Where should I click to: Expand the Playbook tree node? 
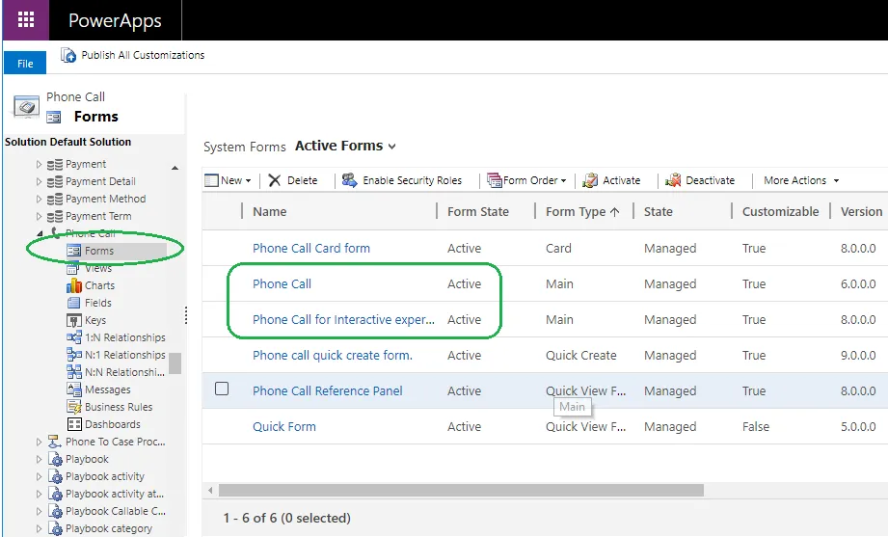(39, 459)
